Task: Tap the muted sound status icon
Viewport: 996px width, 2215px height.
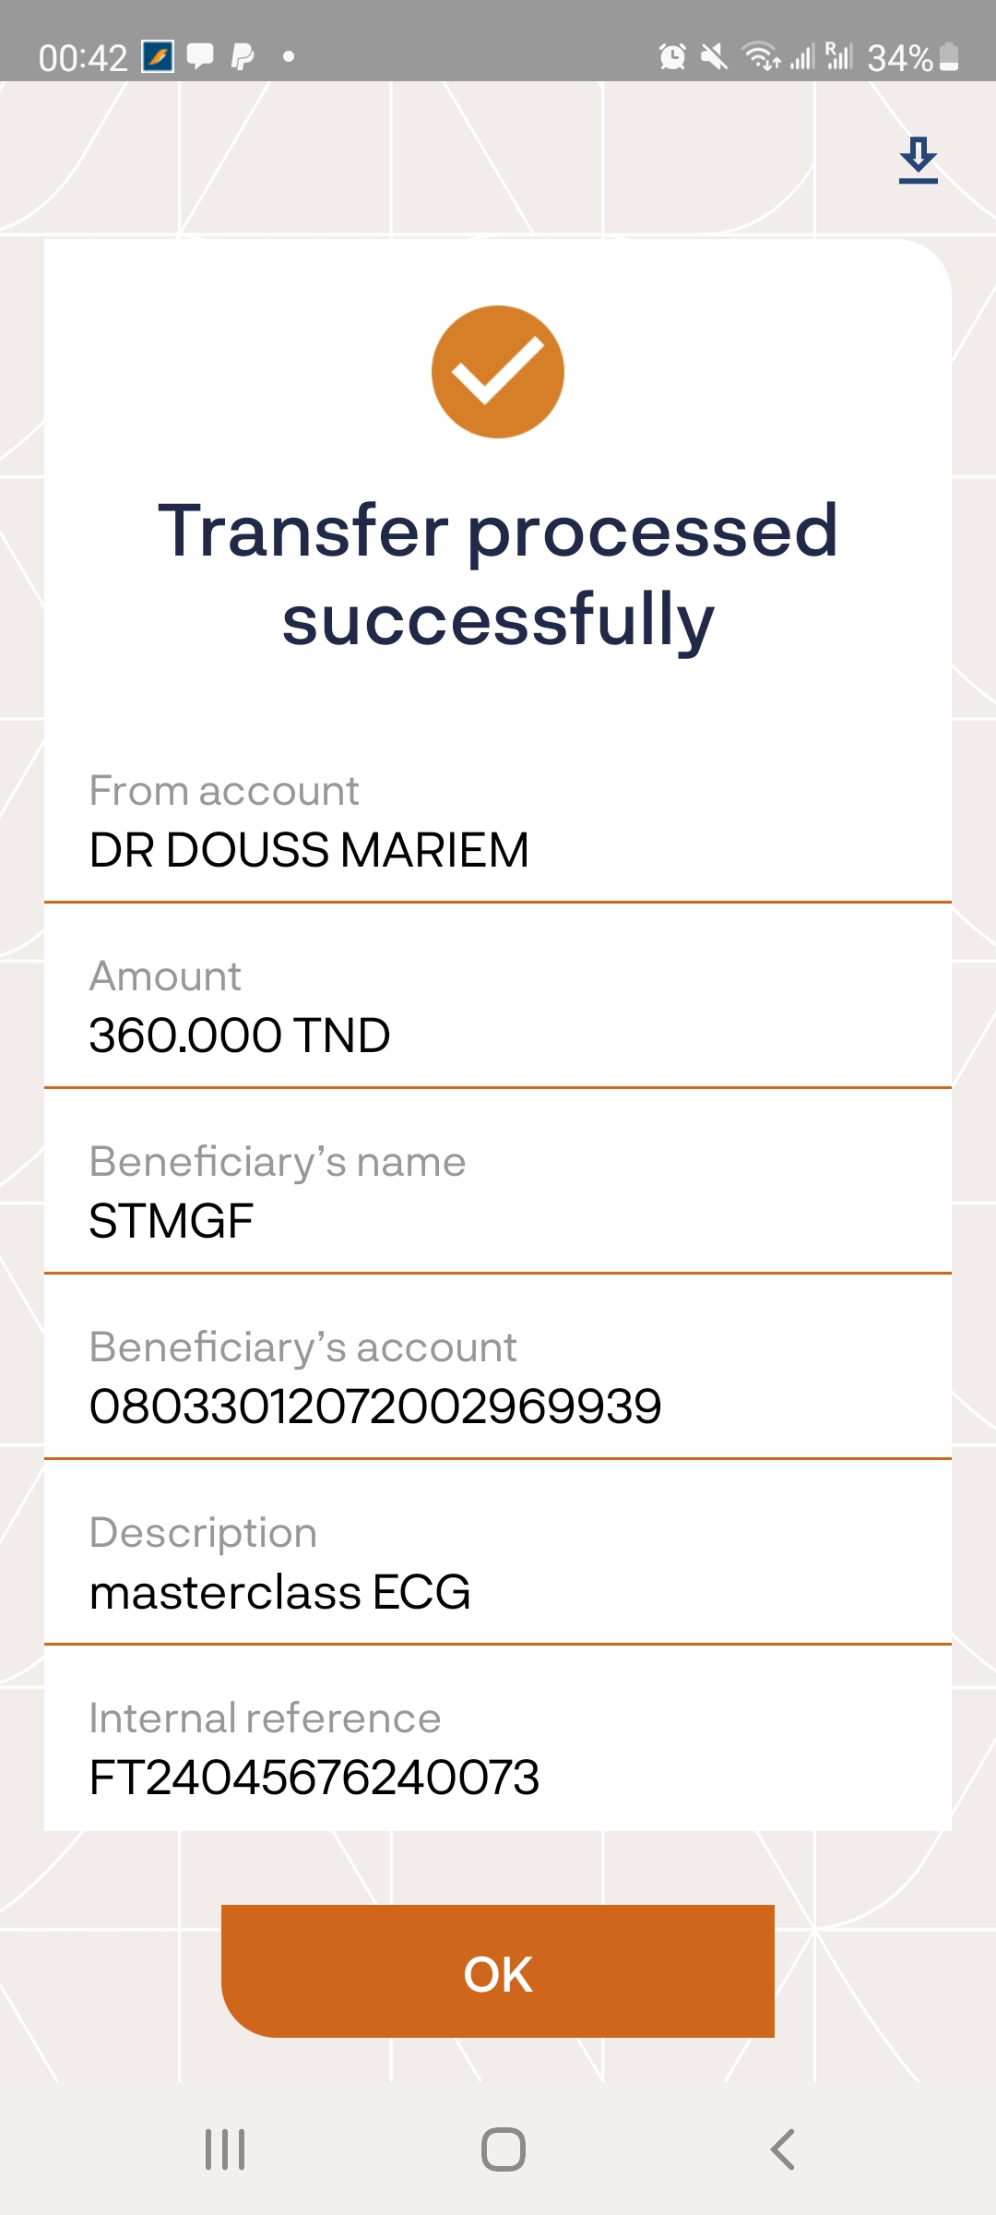Action: (714, 57)
